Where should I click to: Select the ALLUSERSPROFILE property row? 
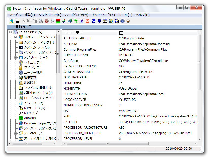130,38
